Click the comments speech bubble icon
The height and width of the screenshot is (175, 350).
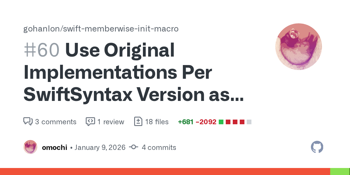point(28,122)
